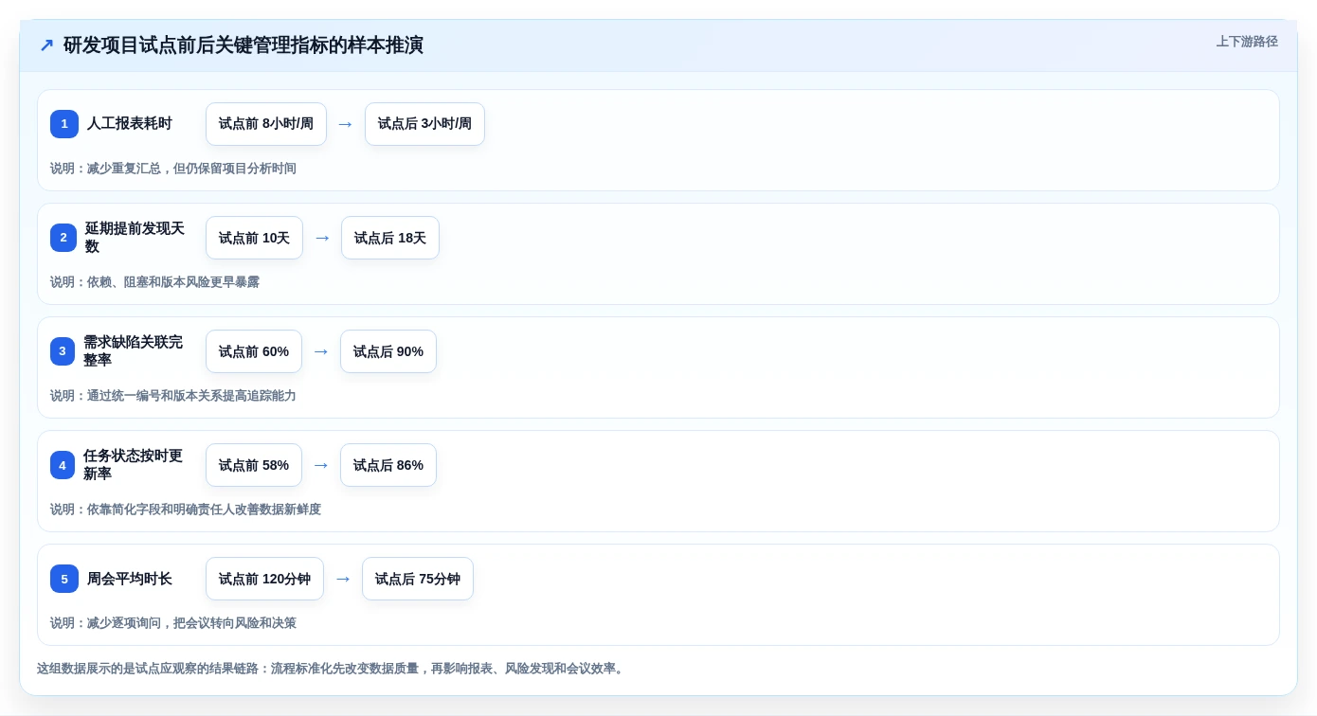Select the number 4 badge for 任务状态按时更新率
The width and height of the screenshot is (1317, 716).
point(63,465)
